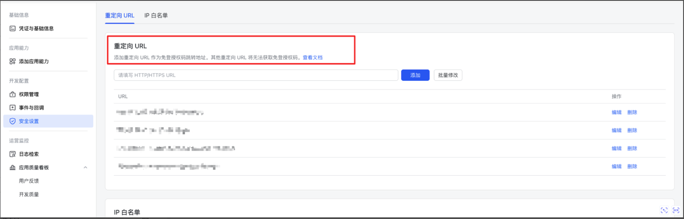This screenshot has width=684, height=219.
Task: Click the 添加 button
Action: point(415,76)
